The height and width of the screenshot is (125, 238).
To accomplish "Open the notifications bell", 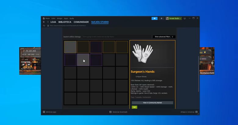I will point(161,18).
